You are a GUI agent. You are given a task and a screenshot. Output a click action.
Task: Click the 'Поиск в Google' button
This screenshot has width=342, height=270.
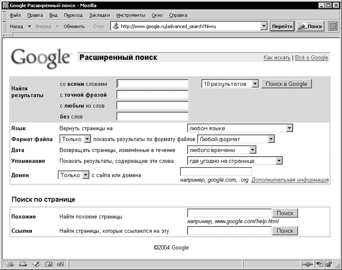pyautogui.click(x=286, y=84)
